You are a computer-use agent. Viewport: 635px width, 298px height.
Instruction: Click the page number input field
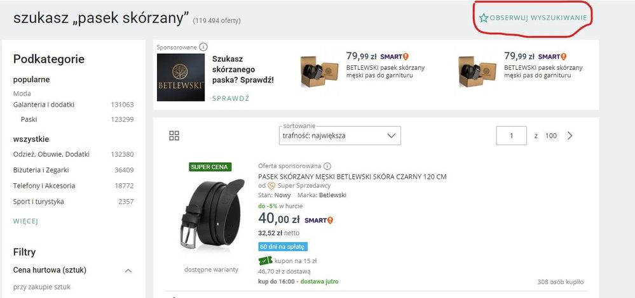pos(511,136)
